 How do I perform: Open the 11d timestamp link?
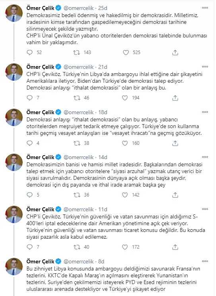103,209
